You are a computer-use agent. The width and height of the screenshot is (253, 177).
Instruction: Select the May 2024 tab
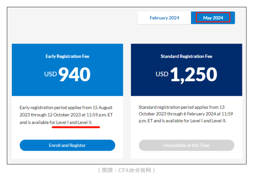213,18
